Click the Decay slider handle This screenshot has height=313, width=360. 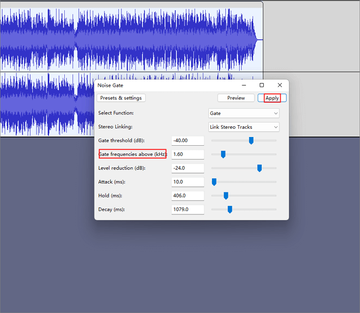[x=230, y=209]
